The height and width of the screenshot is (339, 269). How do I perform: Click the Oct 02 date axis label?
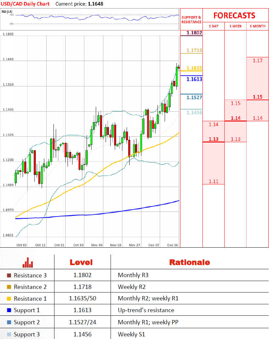[21, 245]
